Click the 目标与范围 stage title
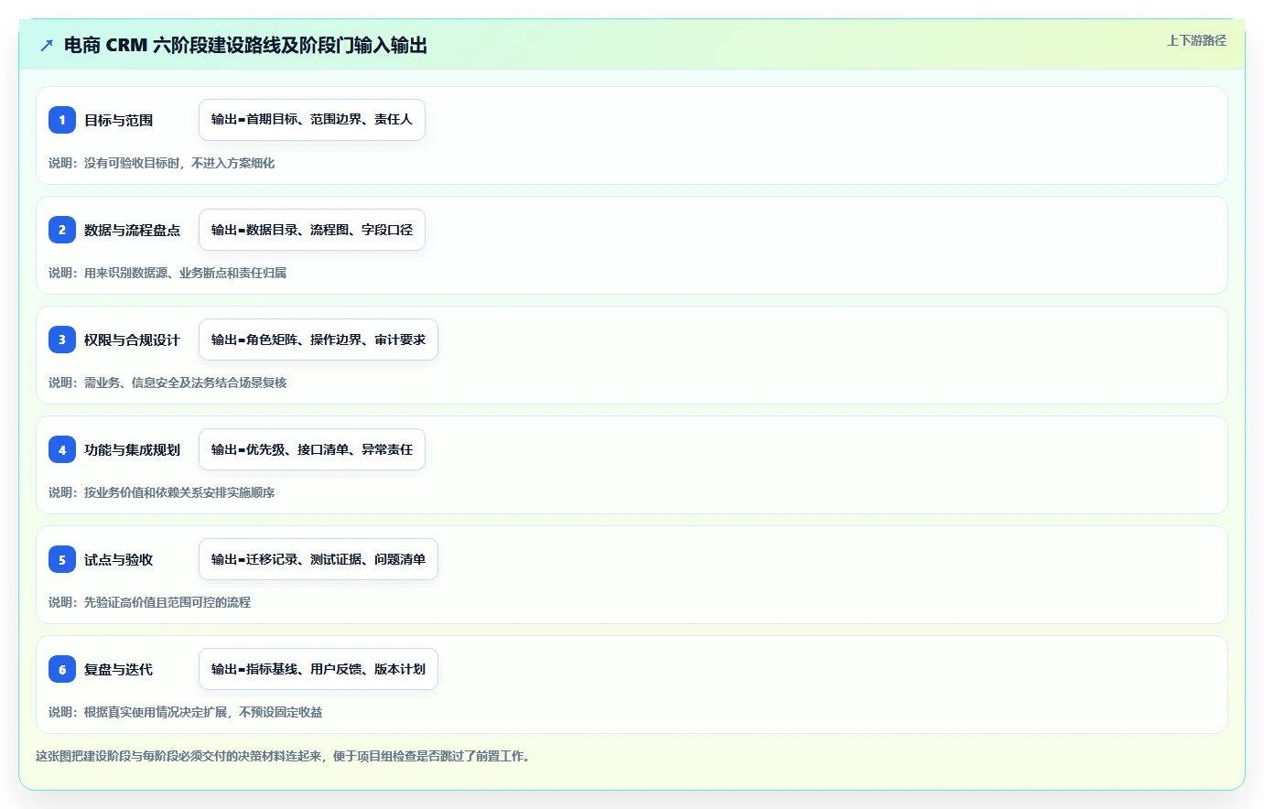Screen dimensions: 1264x809 118,120
